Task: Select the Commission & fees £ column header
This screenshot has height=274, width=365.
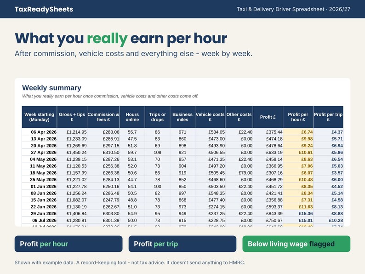Action: pos(103,117)
